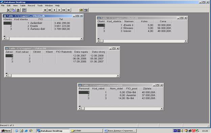
Task: Switch to the Database Desktop taskbar button
Action: 53,131
